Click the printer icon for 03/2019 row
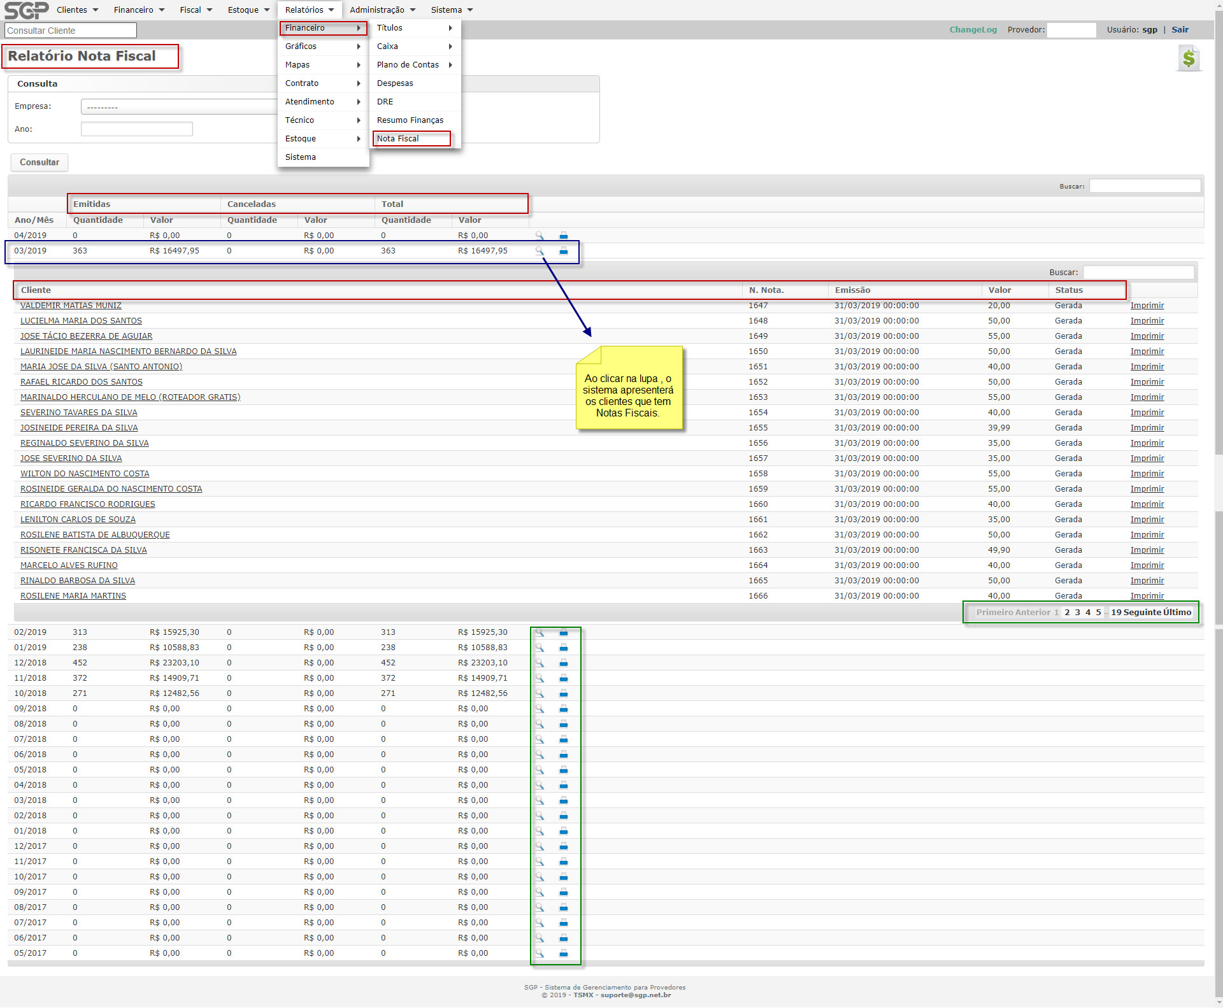 click(564, 251)
